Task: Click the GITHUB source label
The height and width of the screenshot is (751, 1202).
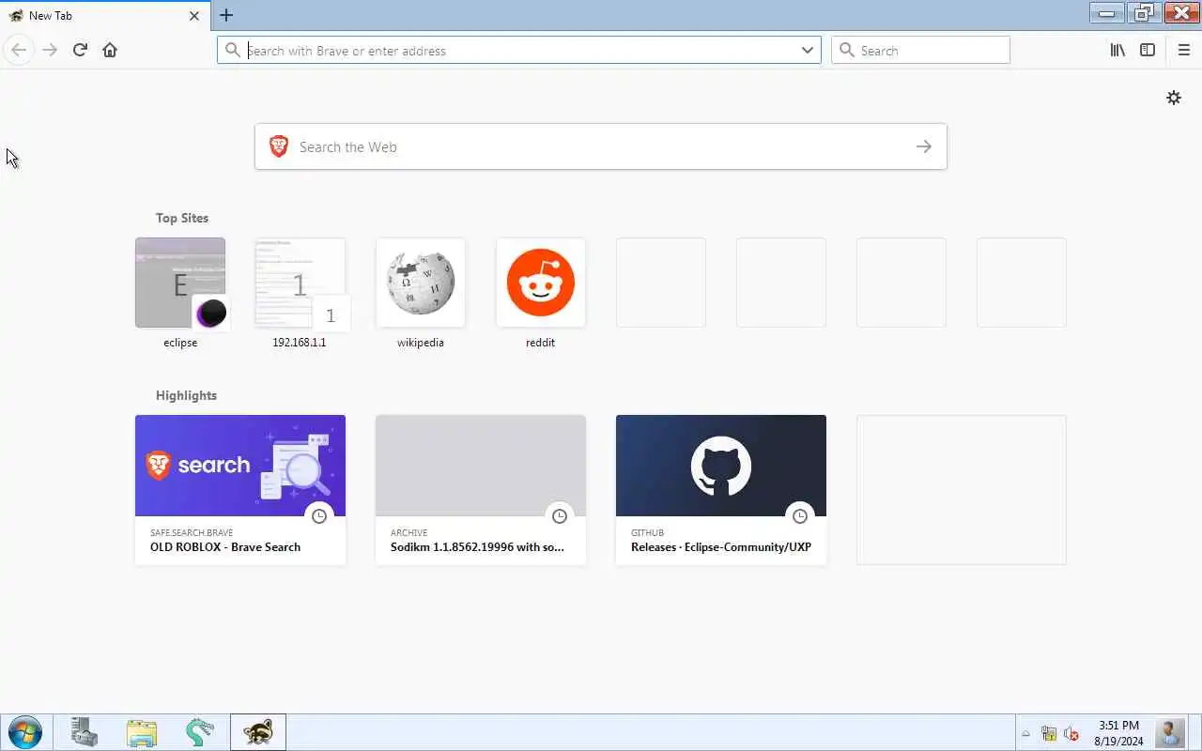Action: click(647, 532)
